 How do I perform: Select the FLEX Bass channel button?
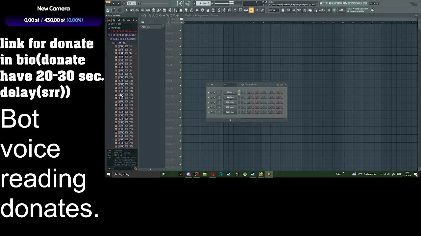230,112
